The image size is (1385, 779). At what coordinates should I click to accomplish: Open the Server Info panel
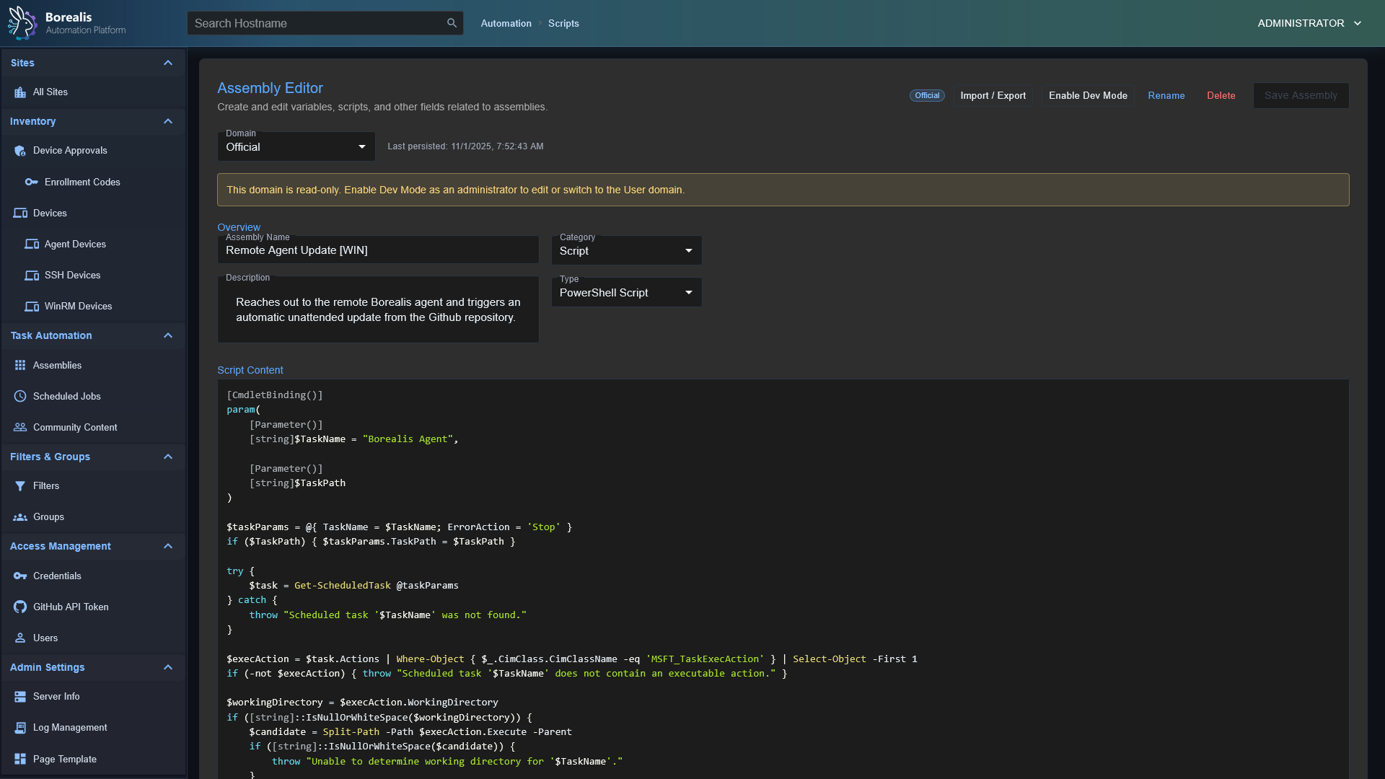[x=56, y=696]
